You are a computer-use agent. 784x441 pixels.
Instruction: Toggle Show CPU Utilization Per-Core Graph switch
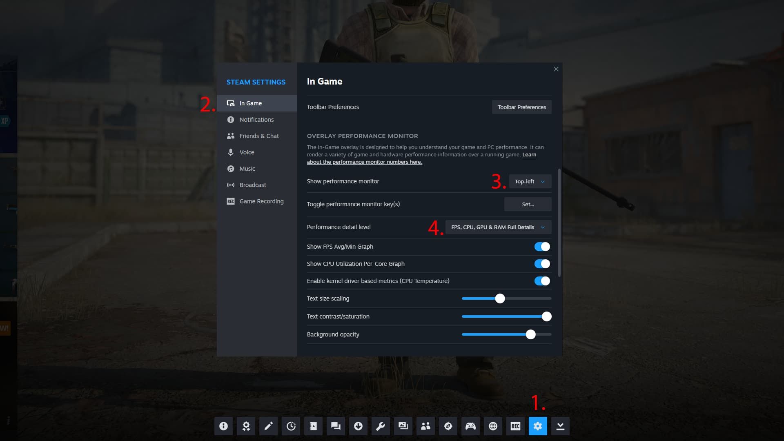click(542, 264)
